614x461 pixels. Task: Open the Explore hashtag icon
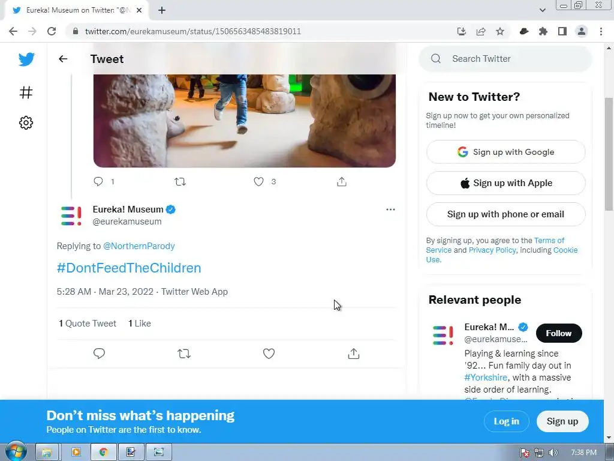click(26, 92)
